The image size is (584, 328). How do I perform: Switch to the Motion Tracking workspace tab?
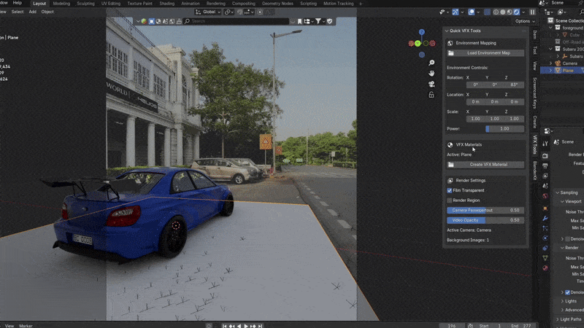(x=338, y=4)
